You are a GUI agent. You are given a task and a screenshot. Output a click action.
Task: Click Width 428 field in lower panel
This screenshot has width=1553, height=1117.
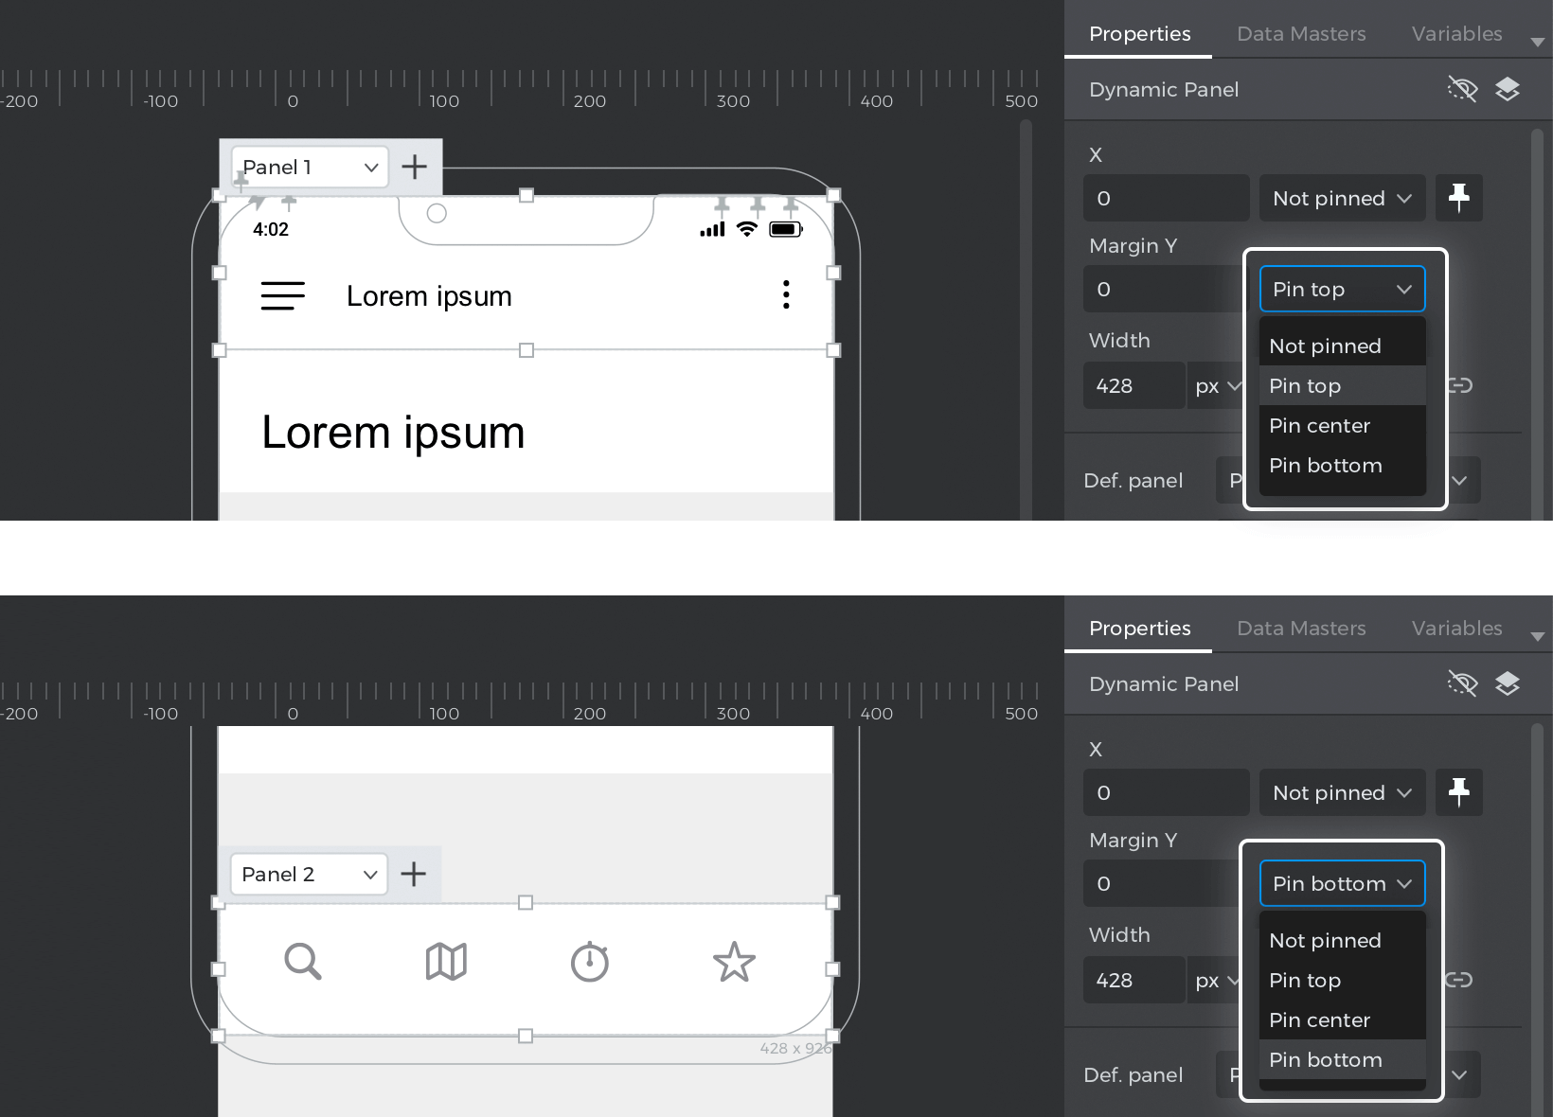point(1134,980)
